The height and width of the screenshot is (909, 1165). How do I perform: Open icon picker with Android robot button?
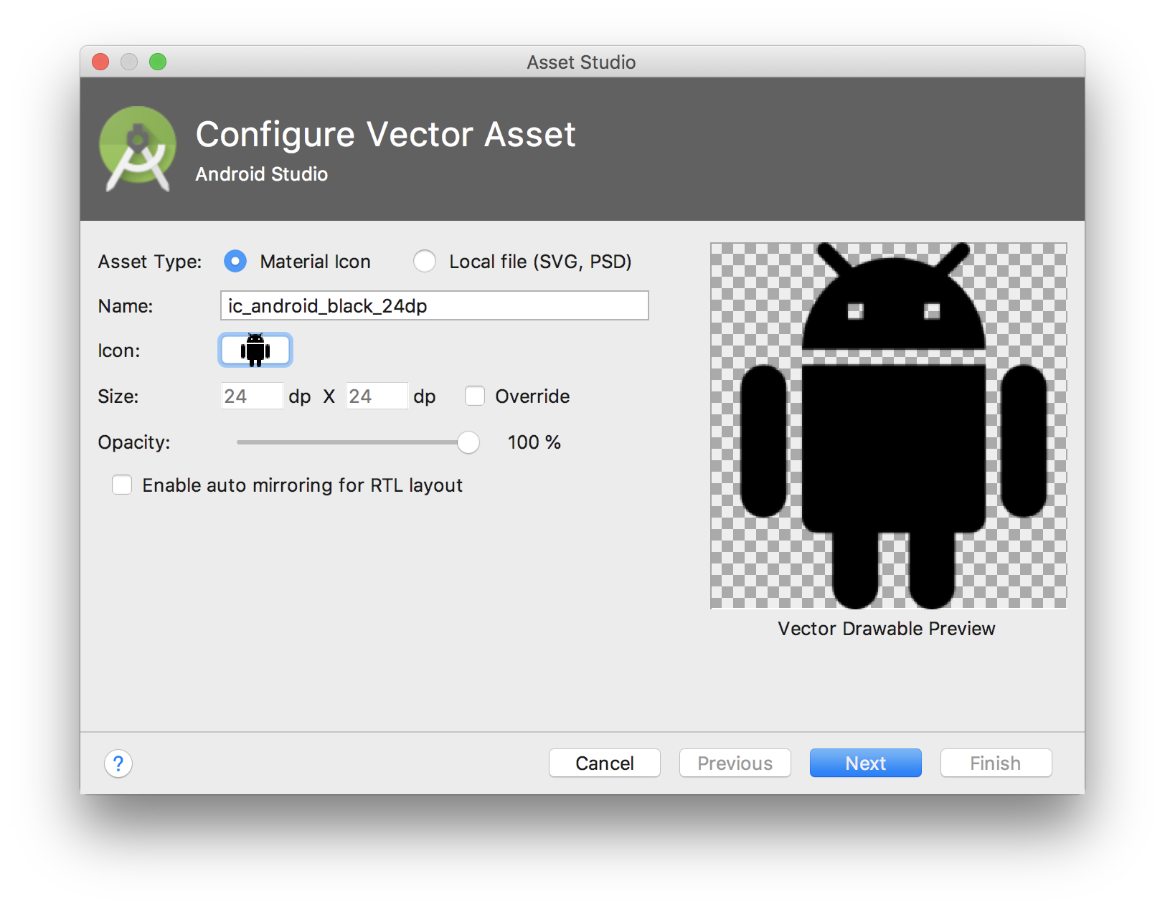click(255, 351)
